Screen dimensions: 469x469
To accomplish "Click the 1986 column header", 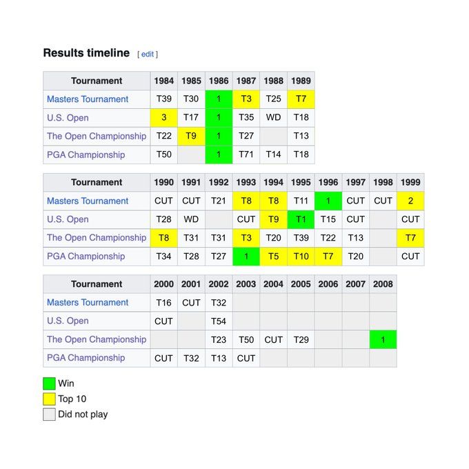I will click(x=219, y=81).
